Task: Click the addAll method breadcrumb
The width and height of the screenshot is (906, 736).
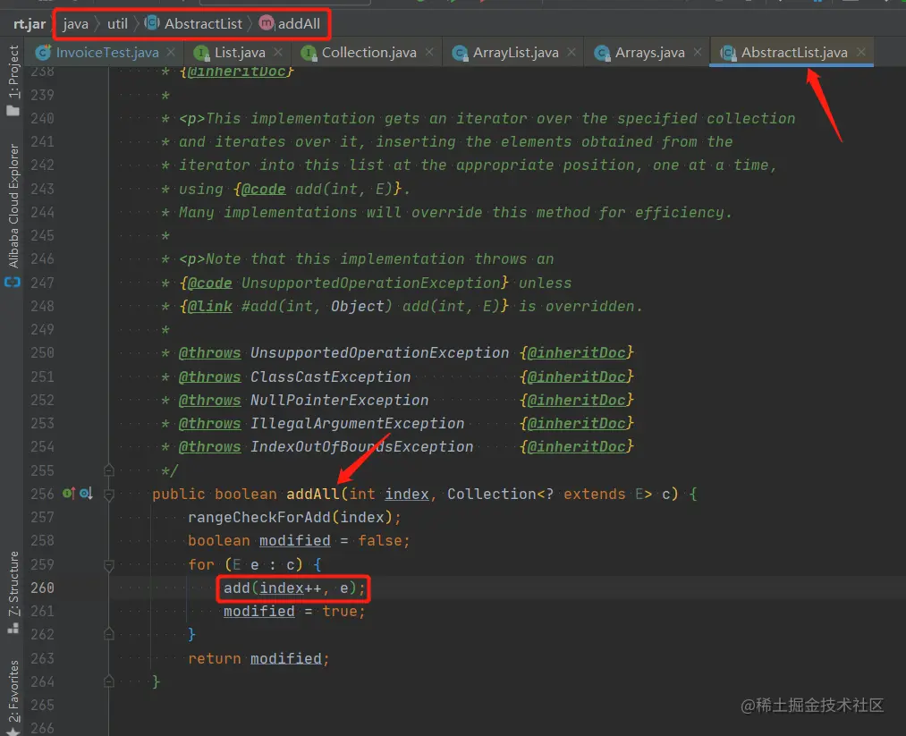Action: tap(299, 23)
